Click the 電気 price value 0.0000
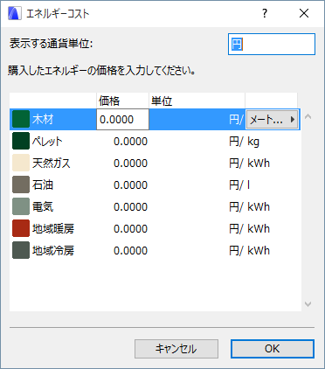 (x=130, y=207)
